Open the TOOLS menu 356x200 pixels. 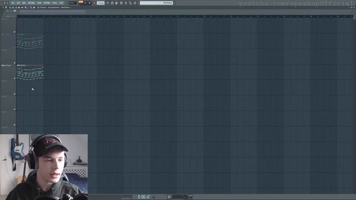click(55, 3)
